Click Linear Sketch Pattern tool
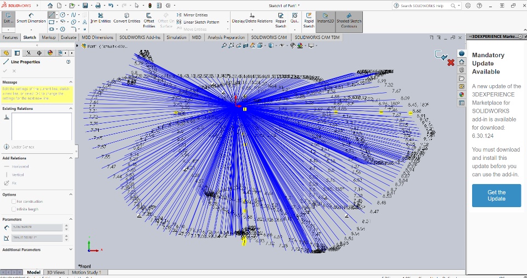Screen dimensions: 527x278 coord(198,22)
